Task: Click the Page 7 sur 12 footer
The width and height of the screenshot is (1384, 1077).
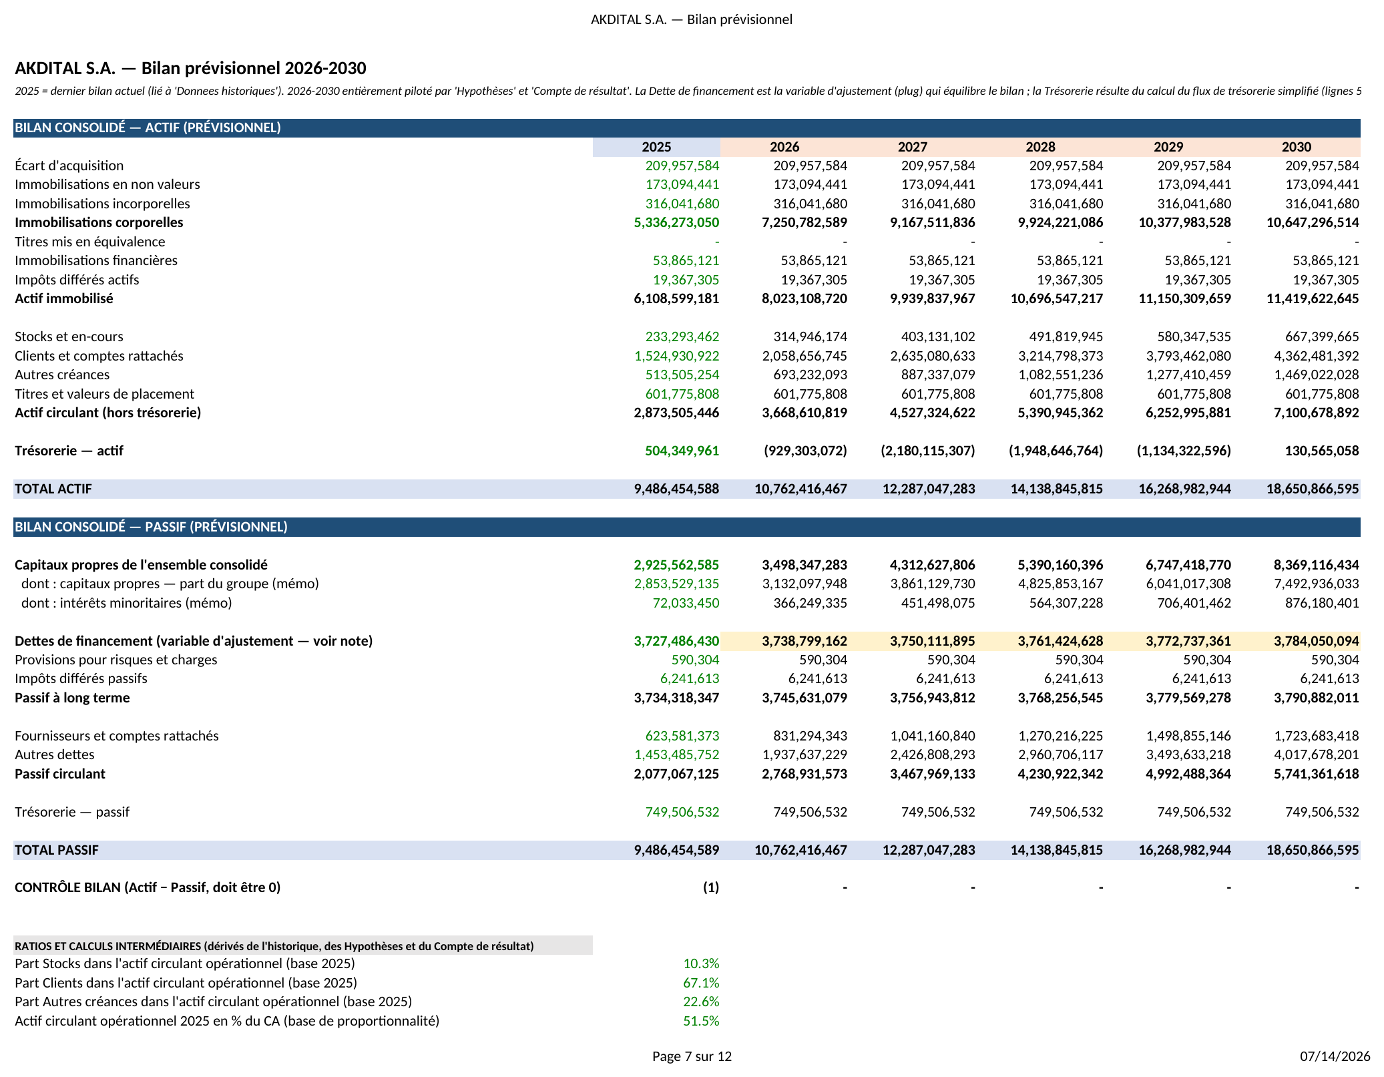Action: point(692,1056)
